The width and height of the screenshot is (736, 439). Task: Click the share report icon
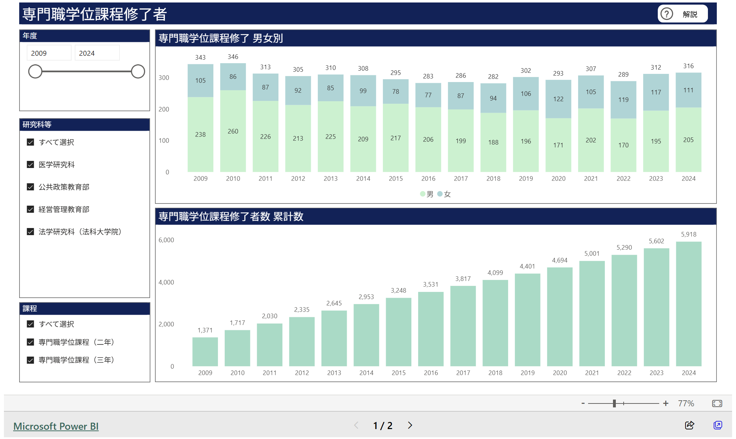pyautogui.click(x=689, y=425)
